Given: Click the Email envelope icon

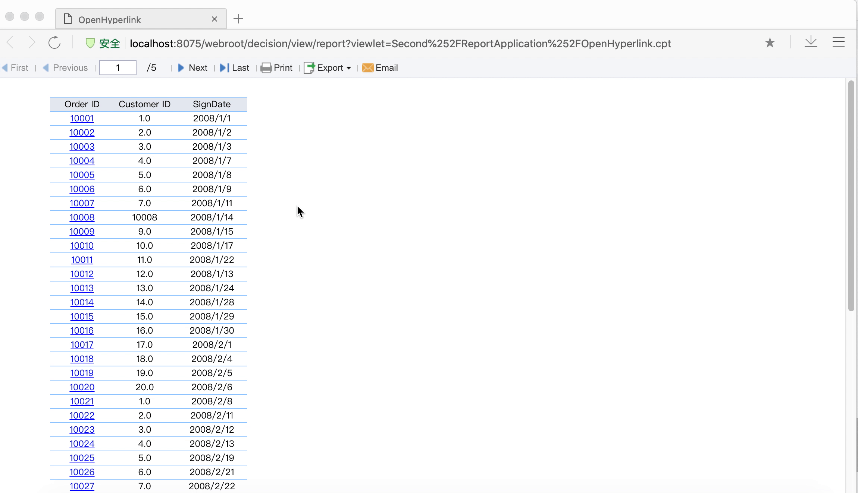Looking at the screenshot, I should coord(367,68).
